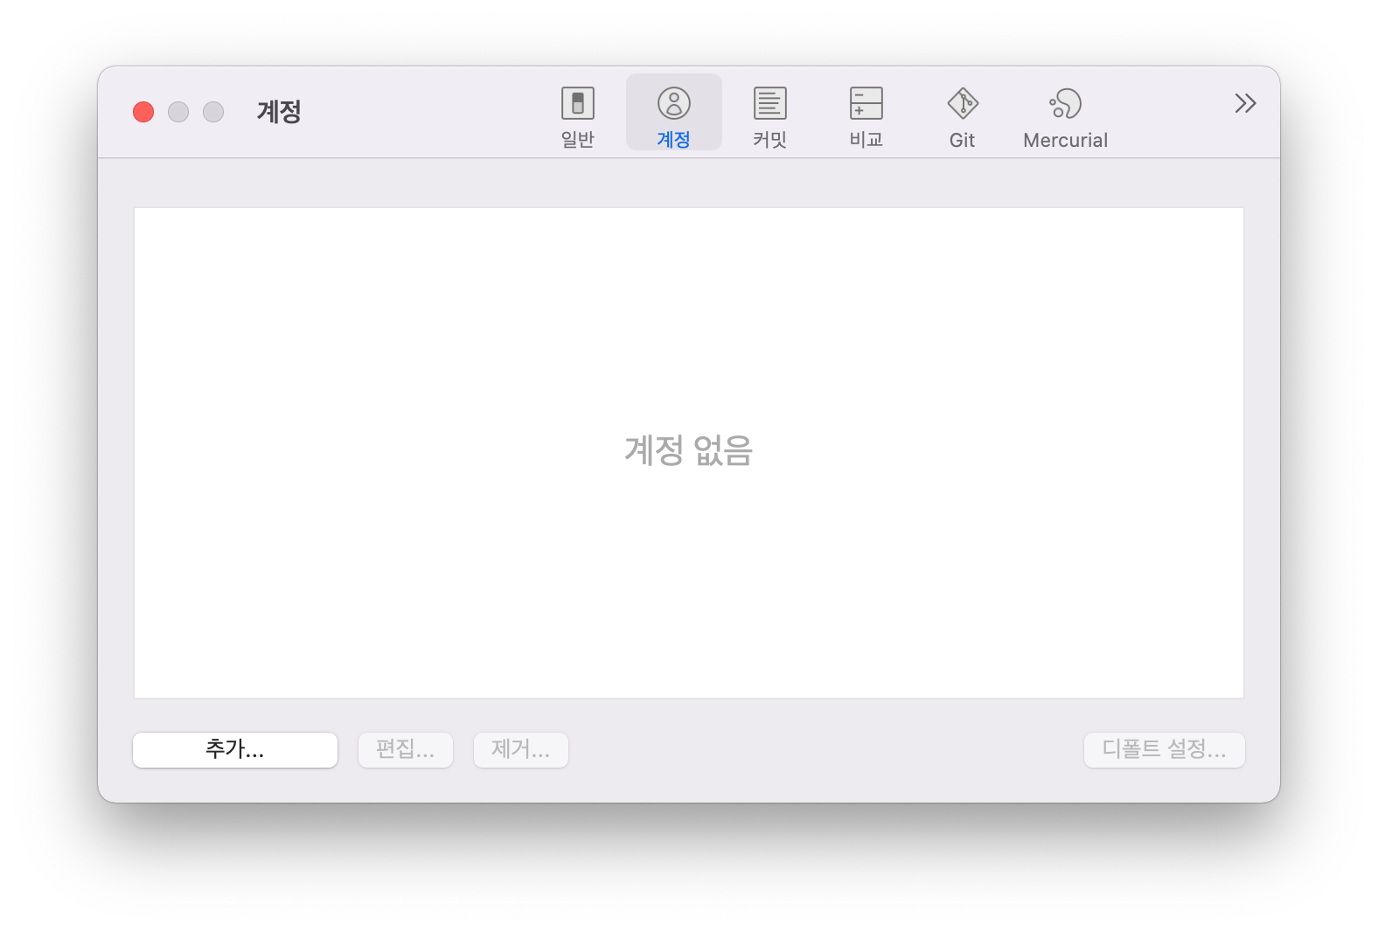The width and height of the screenshot is (1378, 932).
Task: Click the 편집... (Edit) button
Action: point(406,750)
